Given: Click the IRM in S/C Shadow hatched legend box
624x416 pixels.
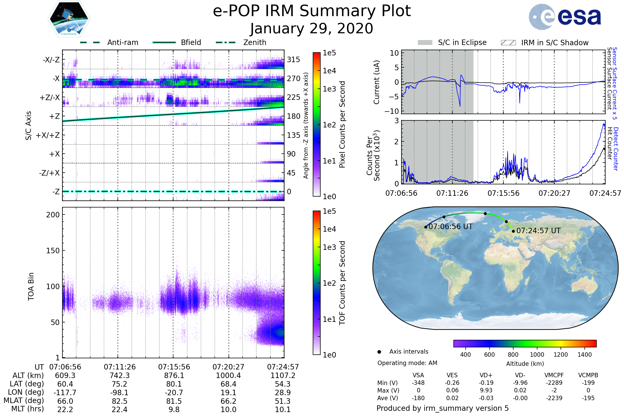Looking at the screenshot, I should point(508,43).
